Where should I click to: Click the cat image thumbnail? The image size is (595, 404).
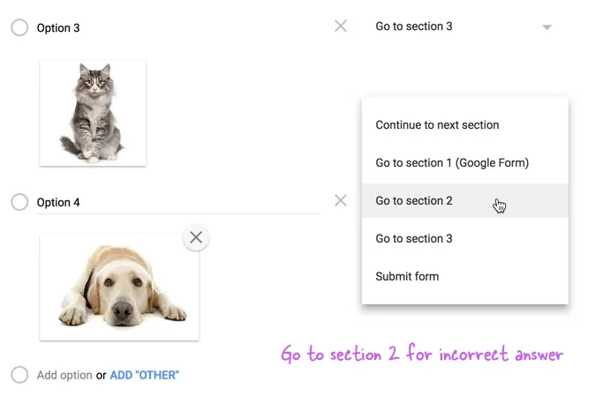coord(93,112)
